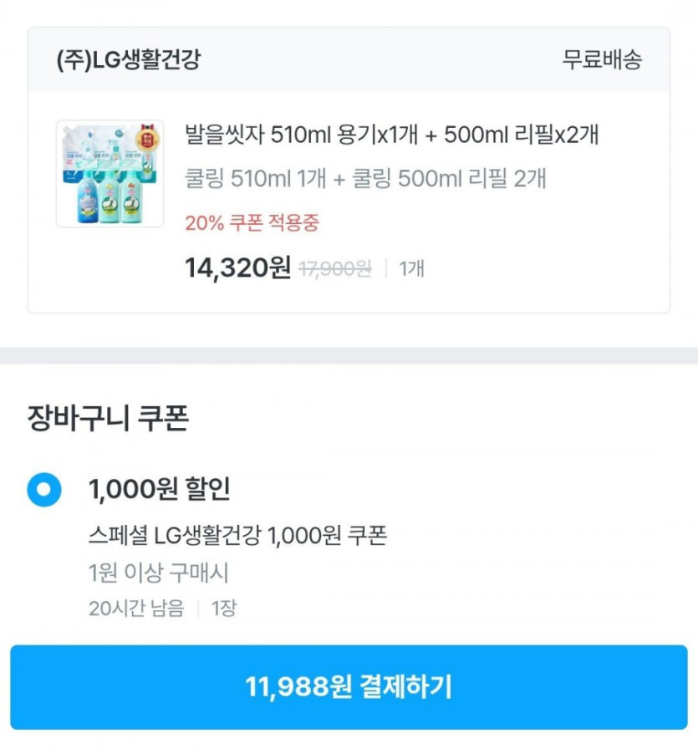698x749 pixels.
Task: Open the 발을씻자 510ml product title
Action: pos(391,135)
